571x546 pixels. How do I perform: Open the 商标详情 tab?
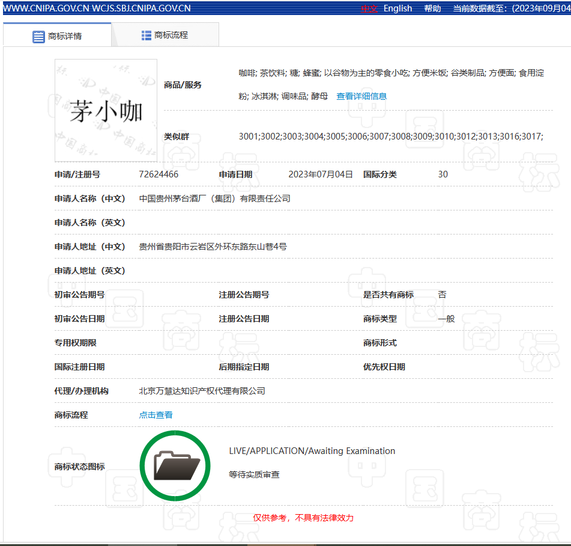(57, 35)
